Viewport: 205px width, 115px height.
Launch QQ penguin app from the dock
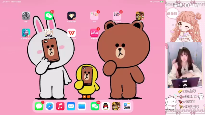[x=106, y=106]
